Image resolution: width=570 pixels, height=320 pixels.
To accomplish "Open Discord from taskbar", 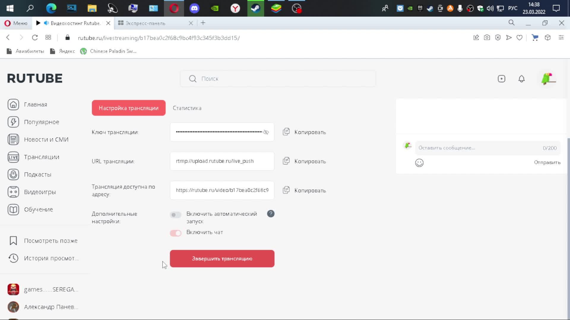I will 194,8.
